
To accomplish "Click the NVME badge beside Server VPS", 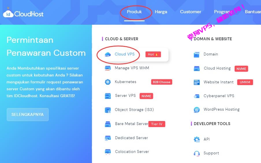I will [146, 96].
